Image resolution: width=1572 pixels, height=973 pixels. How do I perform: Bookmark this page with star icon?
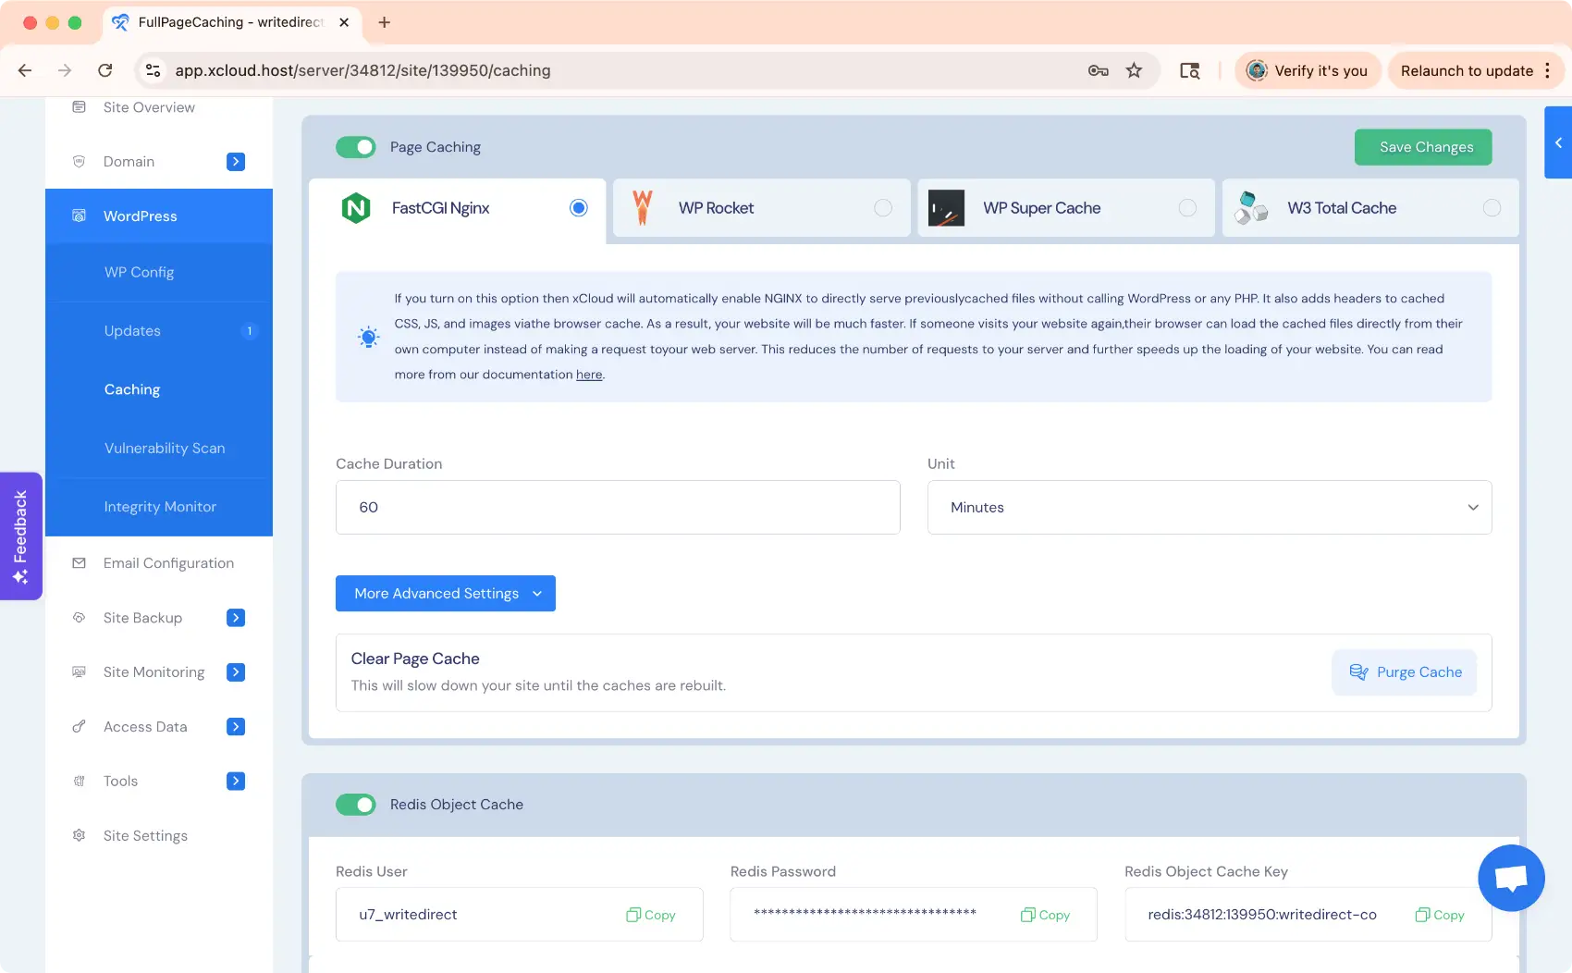tap(1134, 70)
